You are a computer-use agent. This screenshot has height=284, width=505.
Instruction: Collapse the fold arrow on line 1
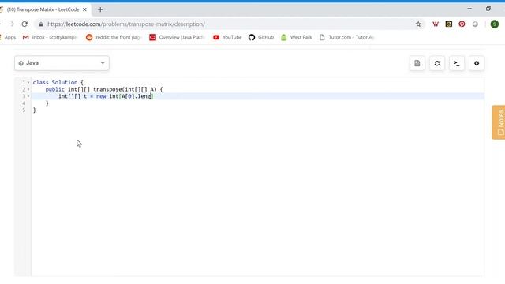pos(28,83)
